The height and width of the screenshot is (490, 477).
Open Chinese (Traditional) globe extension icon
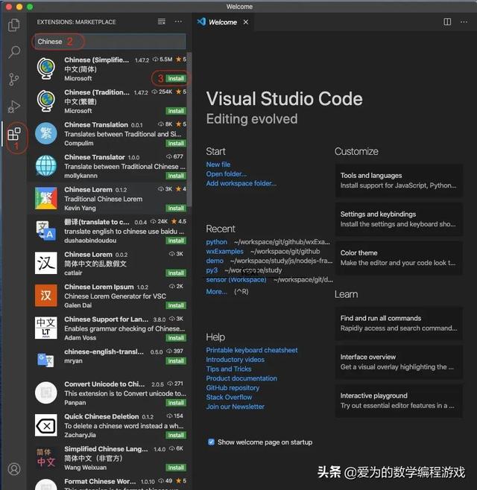pyautogui.click(x=46, y=101)
